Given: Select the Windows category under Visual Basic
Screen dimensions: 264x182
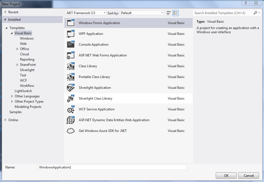Looking at the screenshot, I should [x=27, y=38].
